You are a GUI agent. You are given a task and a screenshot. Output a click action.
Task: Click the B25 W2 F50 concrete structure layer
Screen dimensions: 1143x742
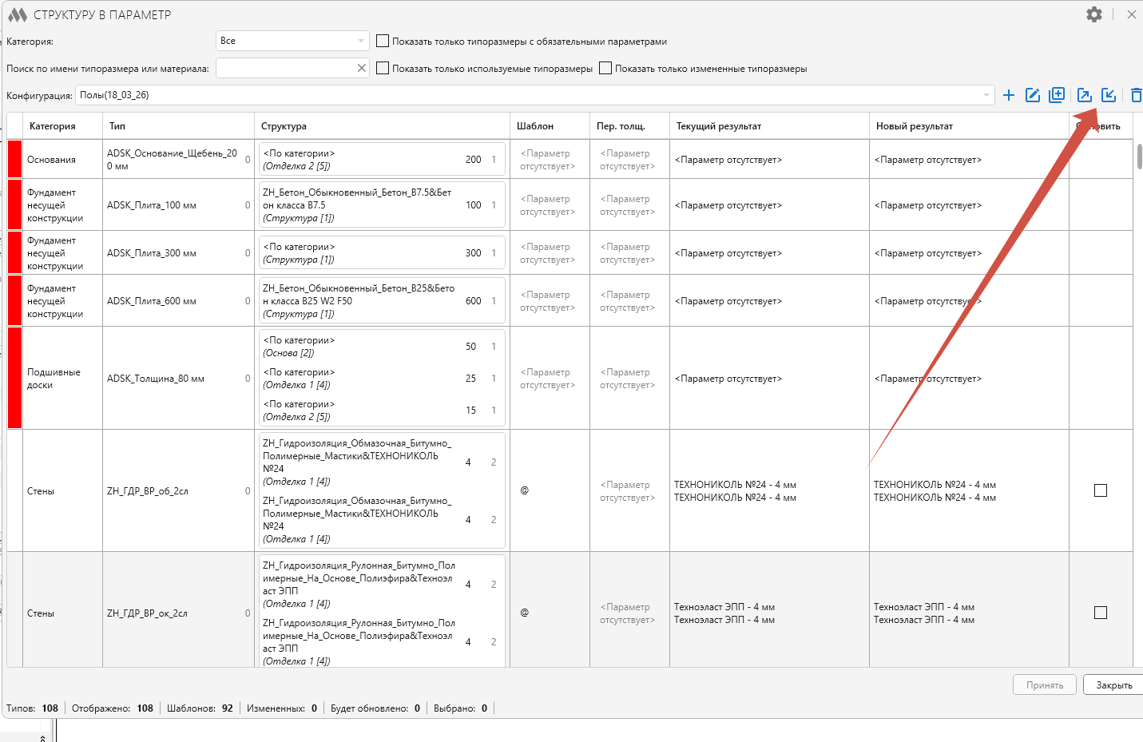[382, 300]
